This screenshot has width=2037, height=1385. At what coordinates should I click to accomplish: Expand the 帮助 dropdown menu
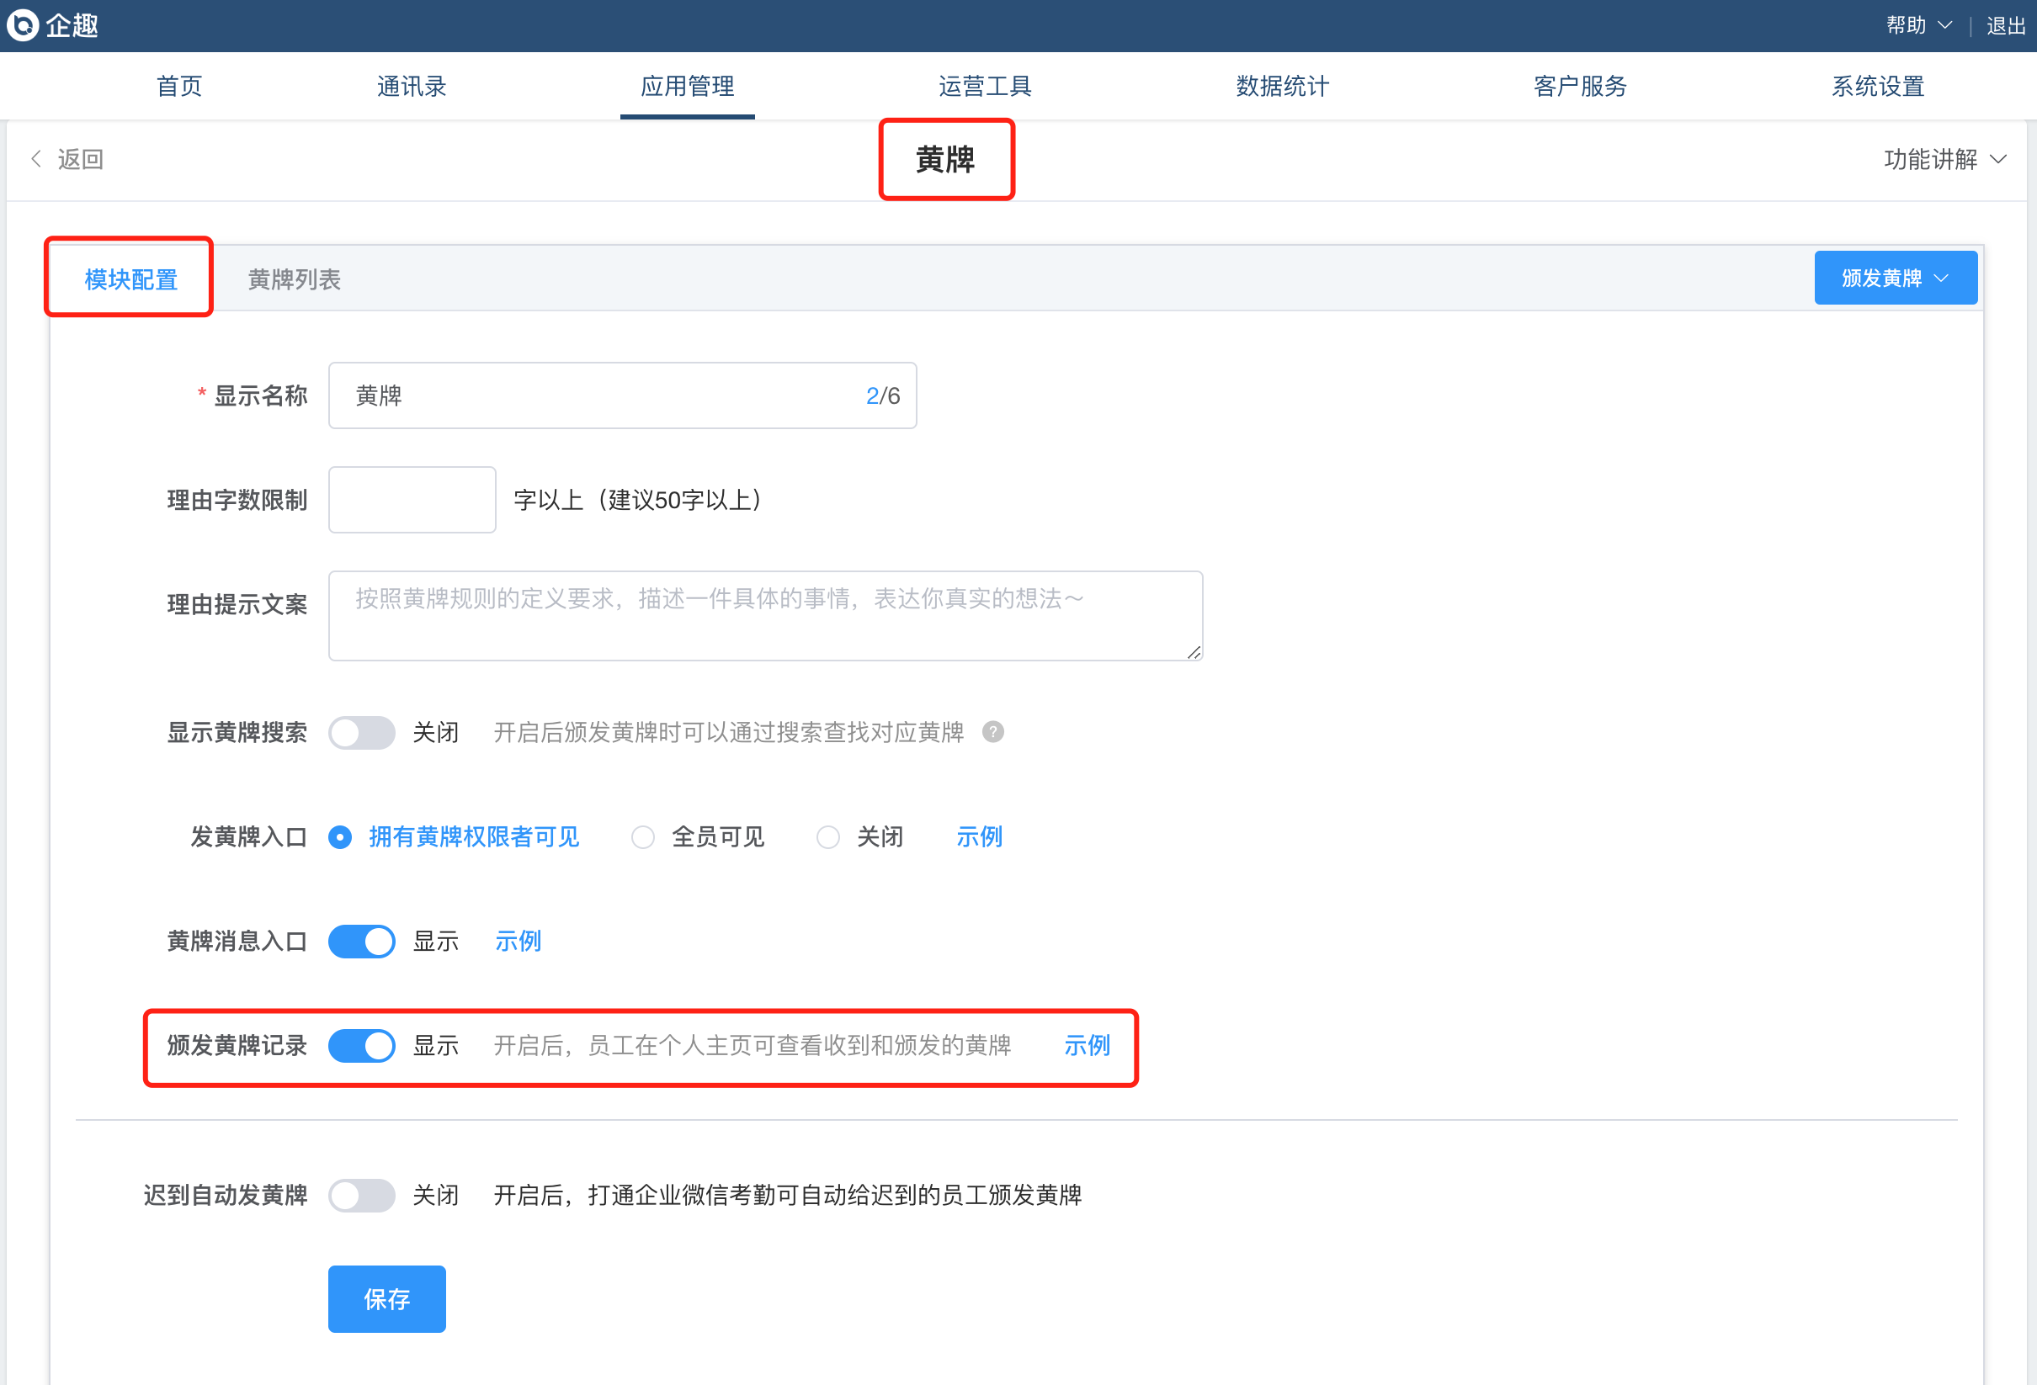point(1917,25)
